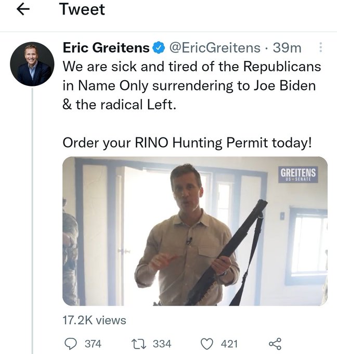Viewport: 337px width, 354px height.
Task: Click the 334 retweets count
Action: tap(162, 344)
